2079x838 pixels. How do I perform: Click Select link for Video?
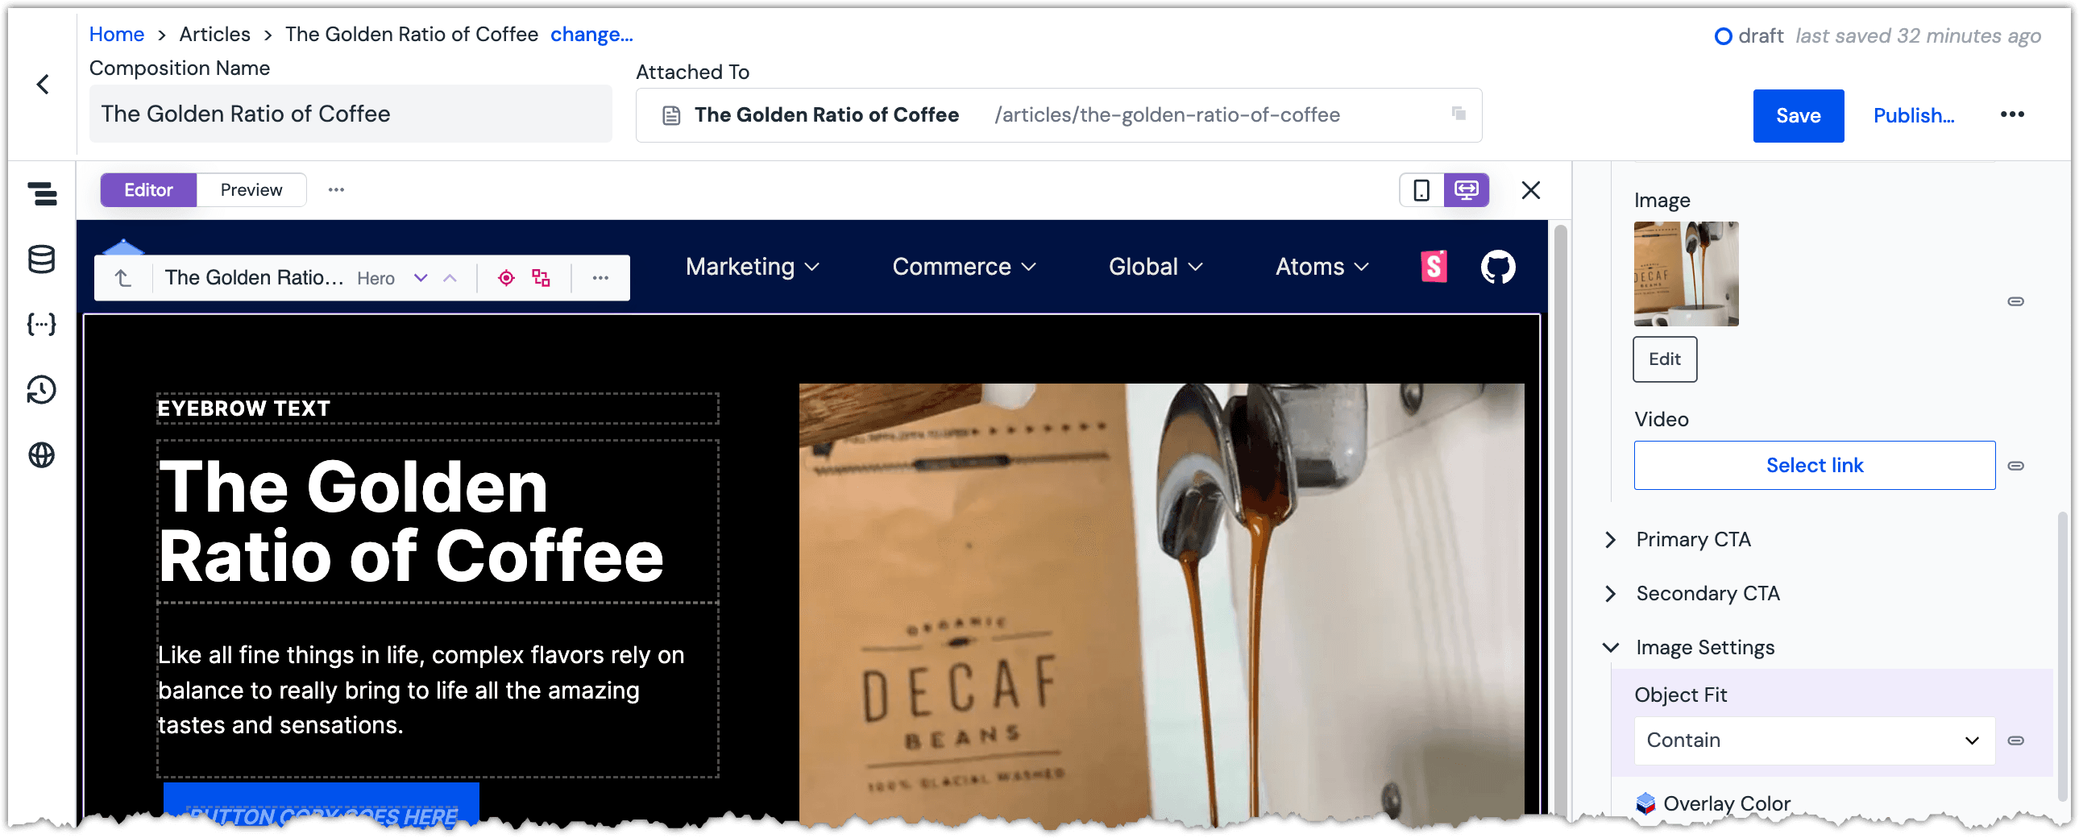tap(1814, 465)
